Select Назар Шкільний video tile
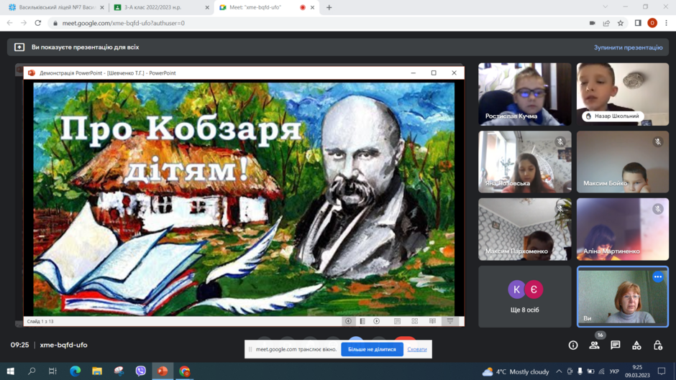676x380 pixels. pos(623,94)
